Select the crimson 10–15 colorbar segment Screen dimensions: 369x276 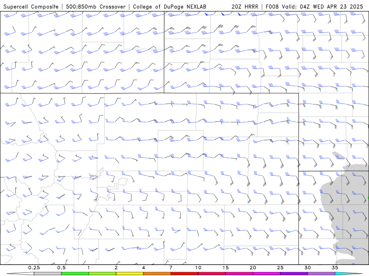(212, 274)
